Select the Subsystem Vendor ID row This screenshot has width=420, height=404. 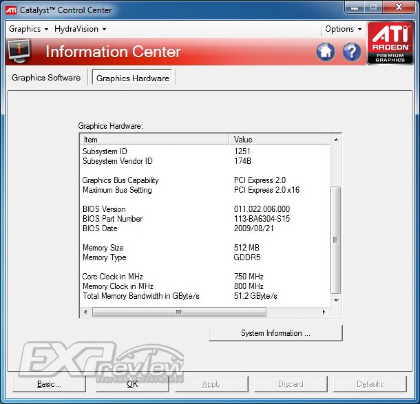205,161
